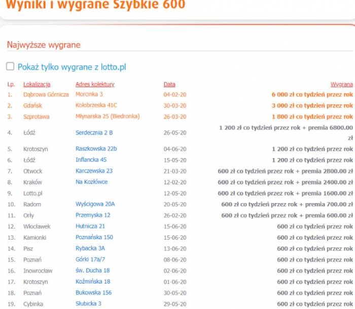Select the Otwock location cell
Image resolution: width=355 pixels, height=309 pixels.
click(x=32, y=171)
